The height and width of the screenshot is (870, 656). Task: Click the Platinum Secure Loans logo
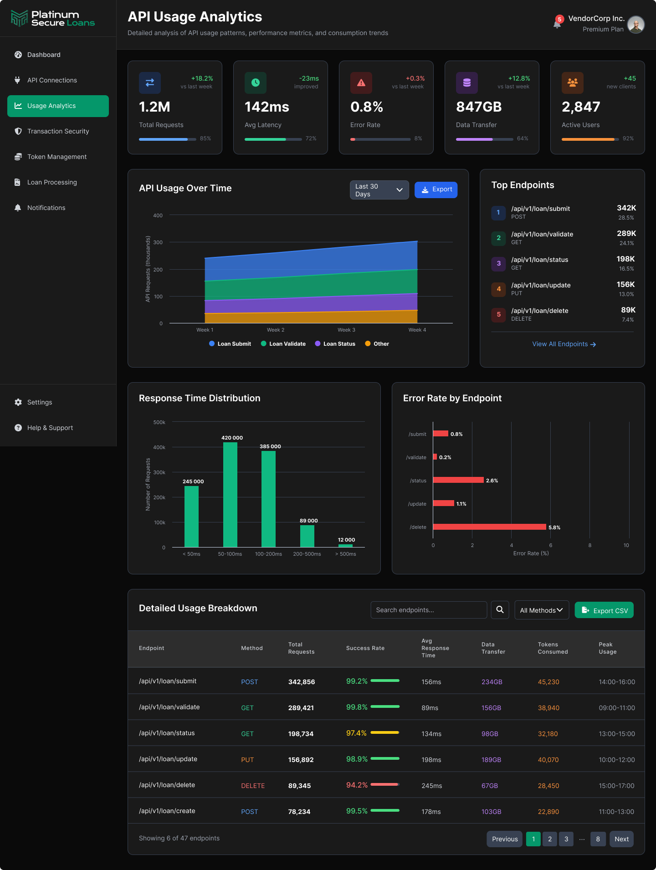[53, 19]
